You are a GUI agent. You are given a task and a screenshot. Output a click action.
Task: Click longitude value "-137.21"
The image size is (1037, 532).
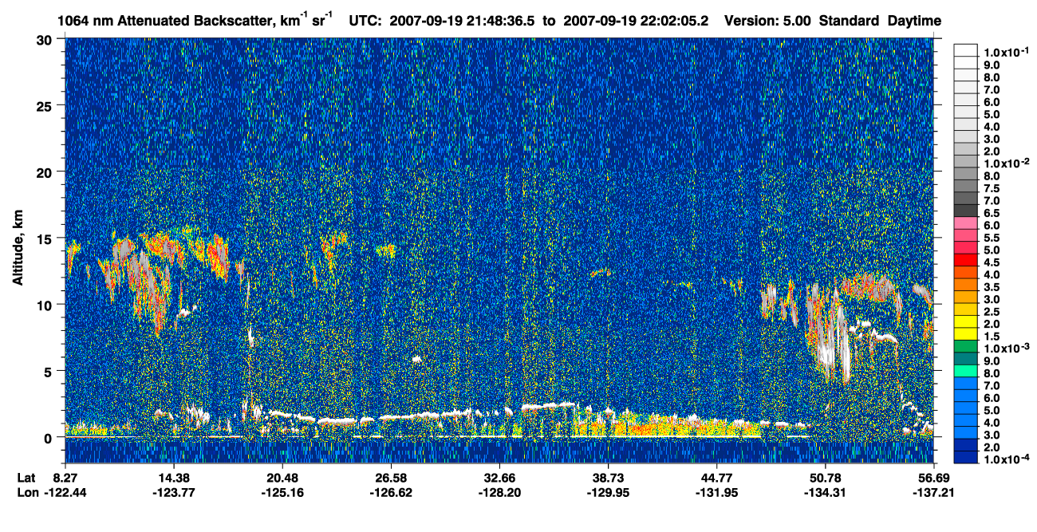pyautogui.click(x=933, y=492)
